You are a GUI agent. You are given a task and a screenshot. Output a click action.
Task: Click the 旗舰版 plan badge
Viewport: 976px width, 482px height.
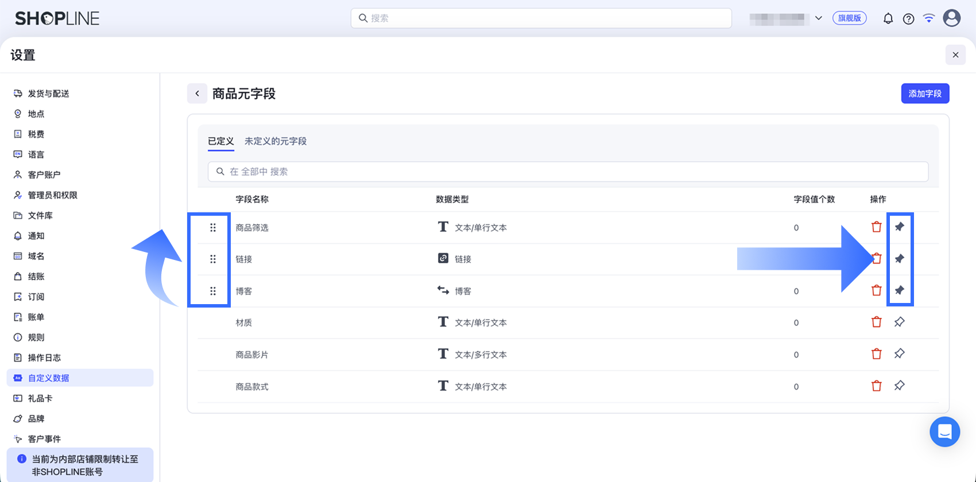pyautogui.click(x=850, y=18)
